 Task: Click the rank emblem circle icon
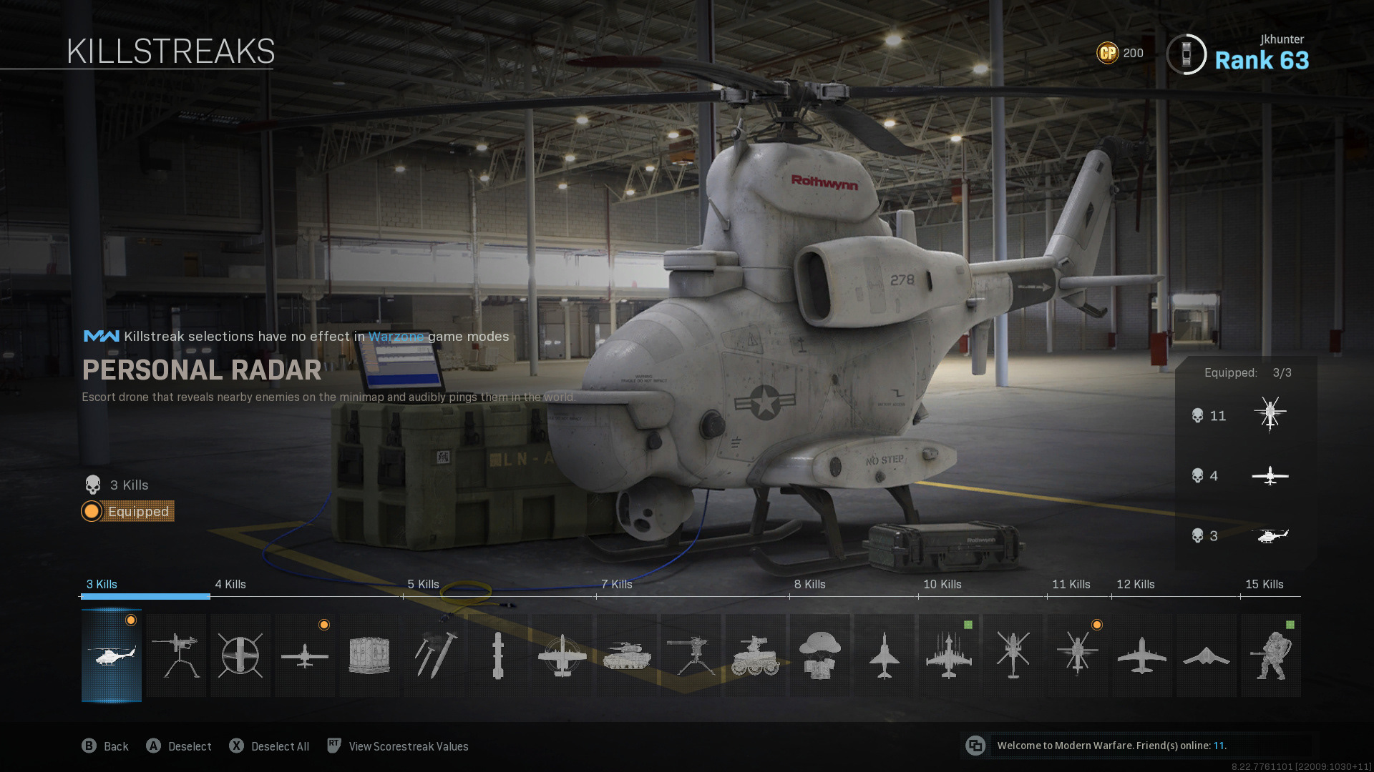(1187, 54)
